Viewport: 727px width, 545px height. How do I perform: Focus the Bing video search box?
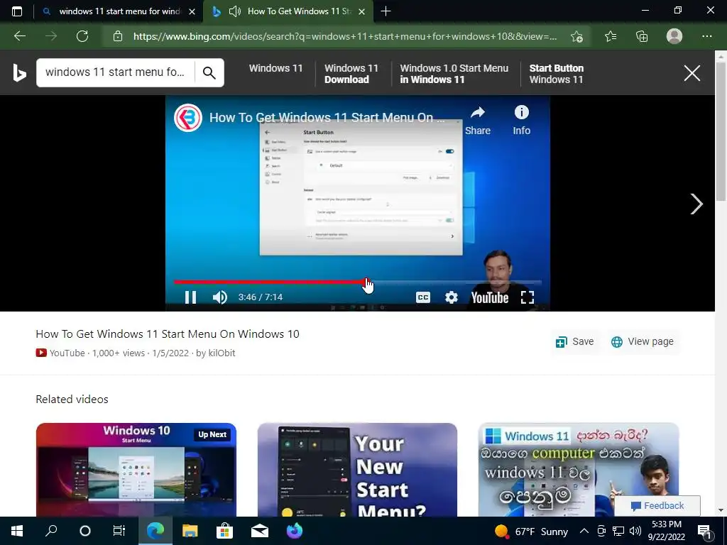pyautogui.click(x=116, y=73)
